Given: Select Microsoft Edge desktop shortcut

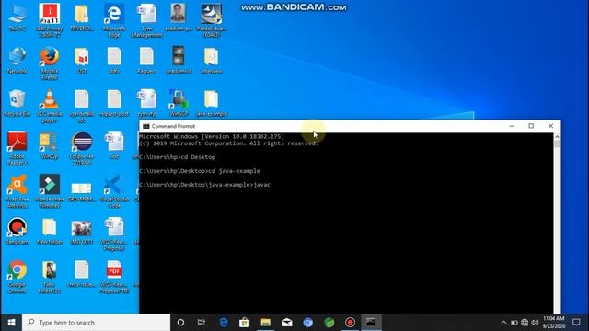Looking at the screenshot, I should [x=114, y=20].
